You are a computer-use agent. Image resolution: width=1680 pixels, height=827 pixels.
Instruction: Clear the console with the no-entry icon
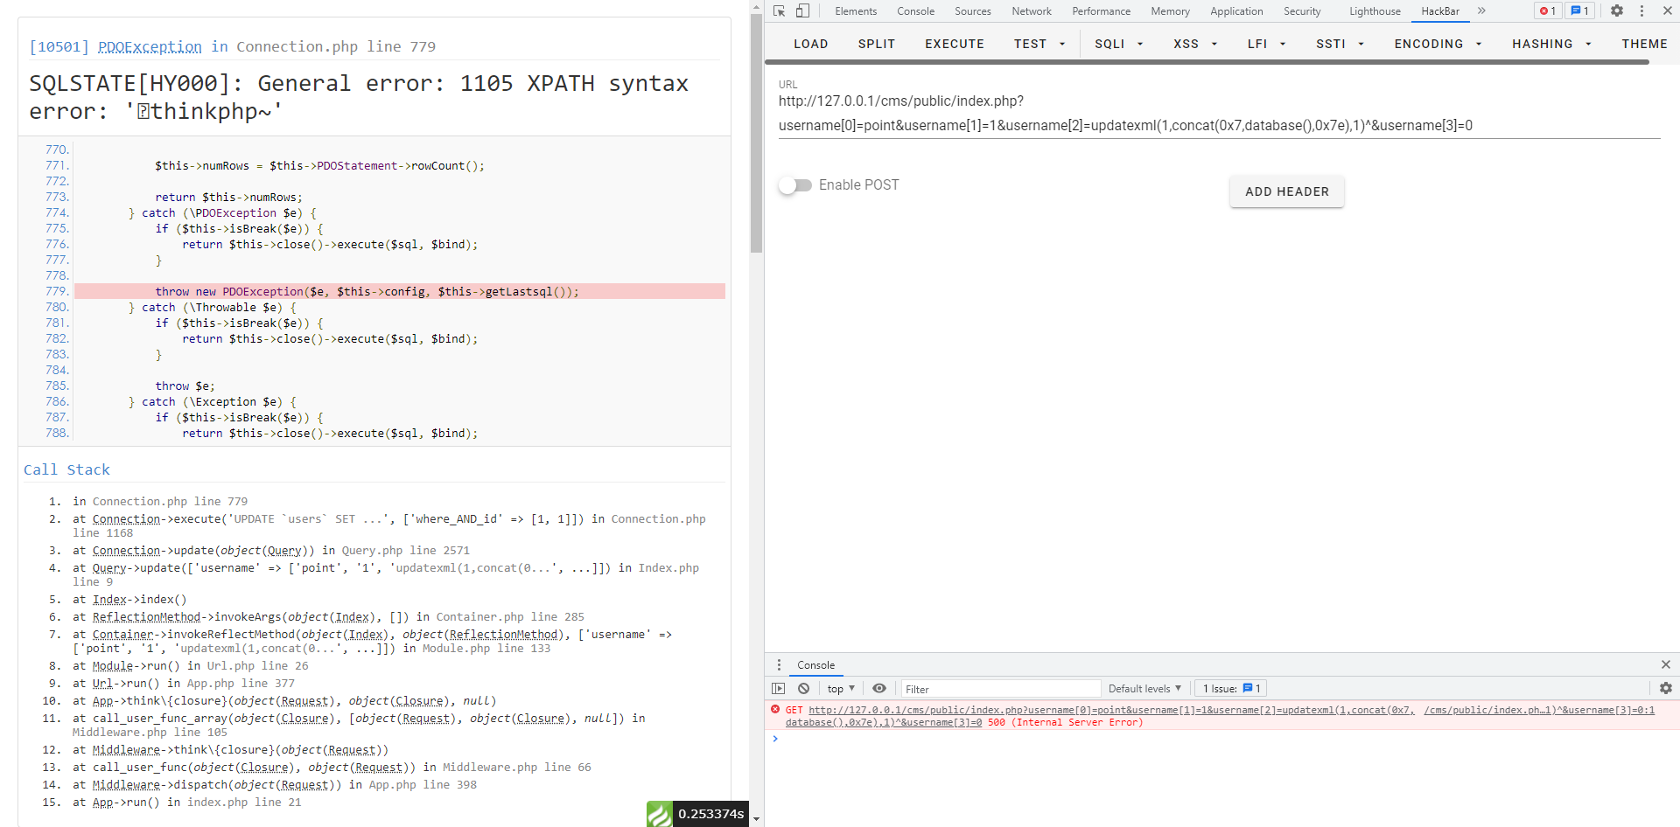click(x=804, y=688)
